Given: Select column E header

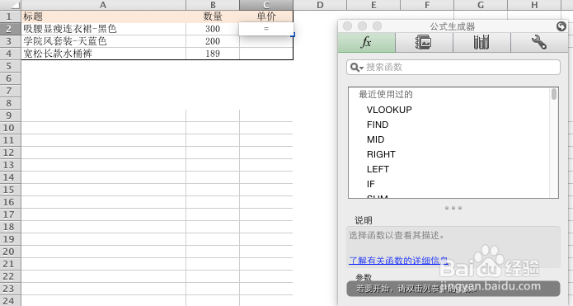Looking at the screenshot, I should pos(373,5).
